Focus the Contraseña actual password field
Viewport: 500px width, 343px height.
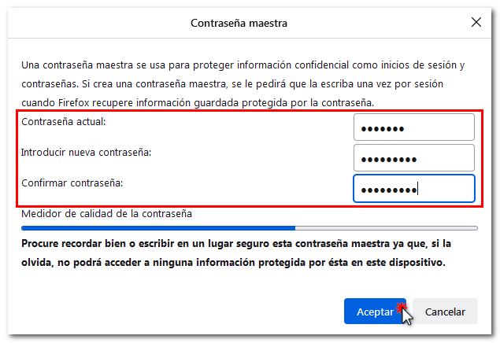(414, 127)
